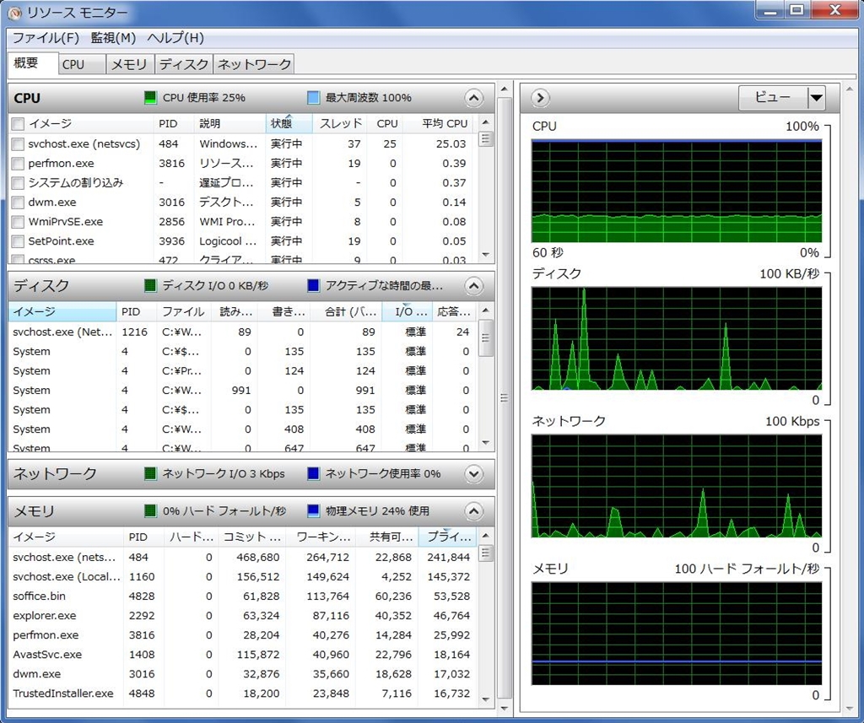Sort CPU list by PID column header

coord(174,123)
